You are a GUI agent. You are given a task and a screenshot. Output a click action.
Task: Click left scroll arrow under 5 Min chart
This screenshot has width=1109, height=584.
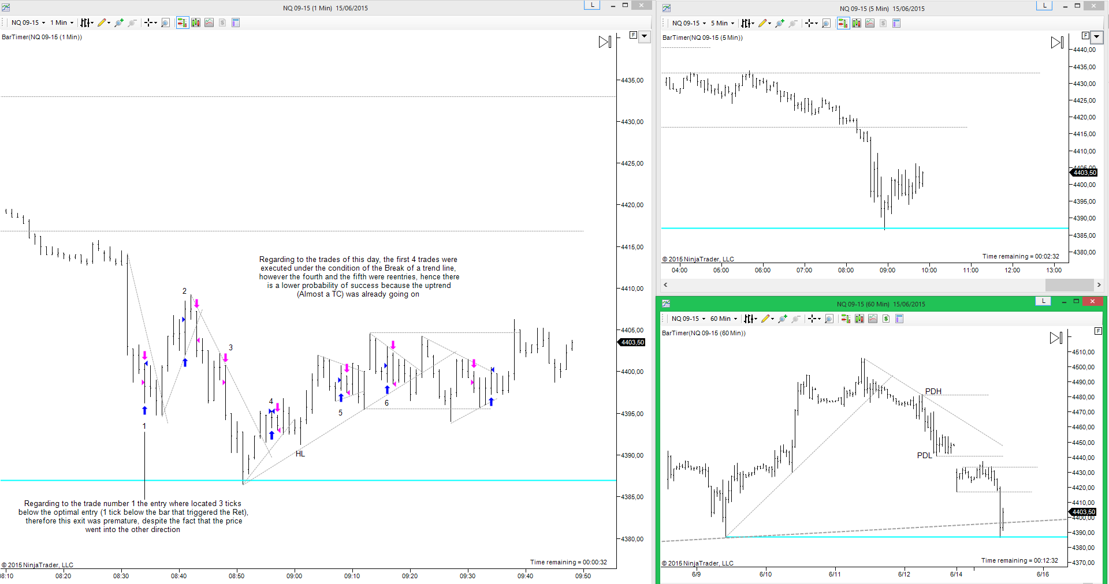(666, 284)
